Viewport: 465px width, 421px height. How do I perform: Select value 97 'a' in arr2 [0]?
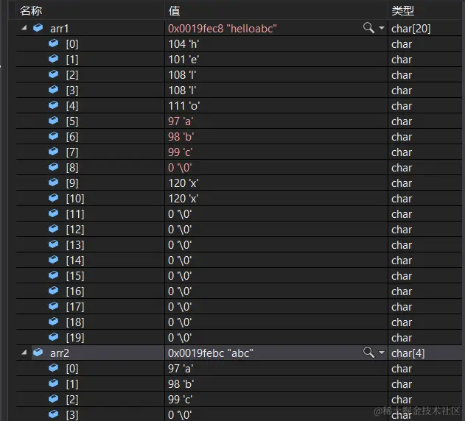181,369
